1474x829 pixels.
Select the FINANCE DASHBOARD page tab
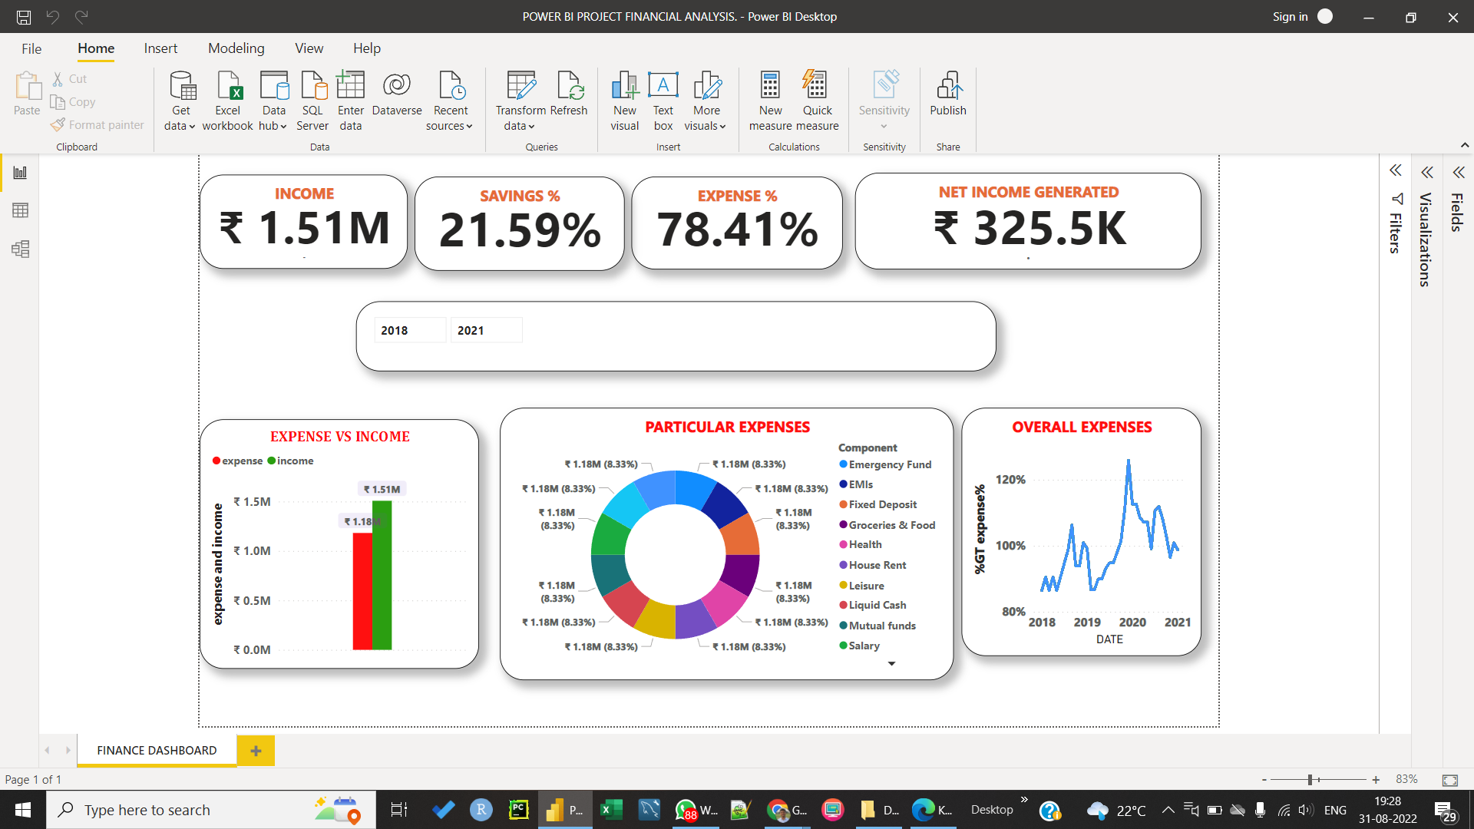click(157, 750)
